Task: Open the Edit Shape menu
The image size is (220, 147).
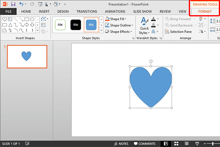Action: click(45, 19)
